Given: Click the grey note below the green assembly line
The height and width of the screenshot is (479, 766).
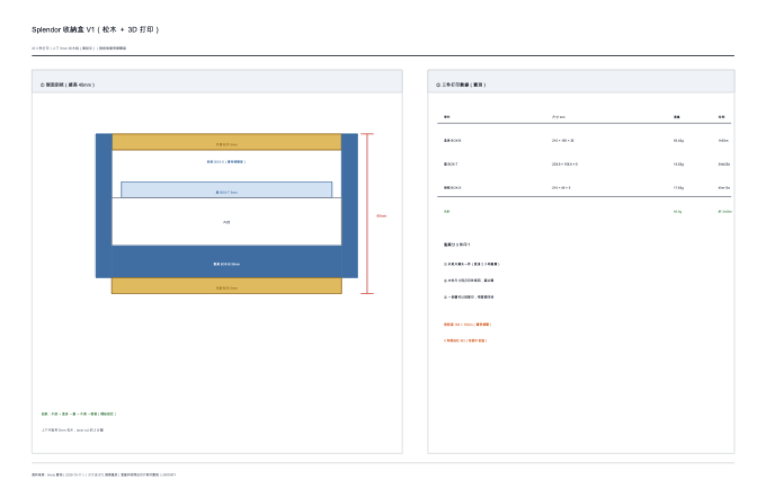Looking at the screenshot, I should [x=72, y=430].
